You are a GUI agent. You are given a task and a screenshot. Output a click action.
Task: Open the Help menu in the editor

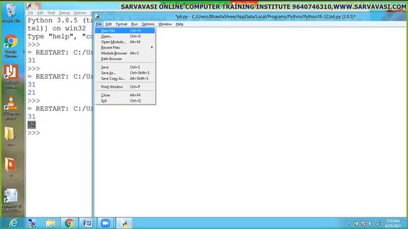click(x=180, y=24)
